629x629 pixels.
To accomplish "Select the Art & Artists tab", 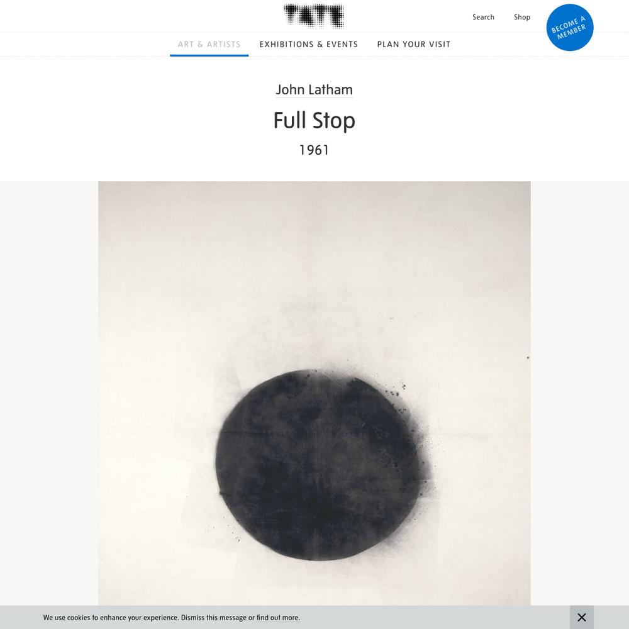I will 209,45.
